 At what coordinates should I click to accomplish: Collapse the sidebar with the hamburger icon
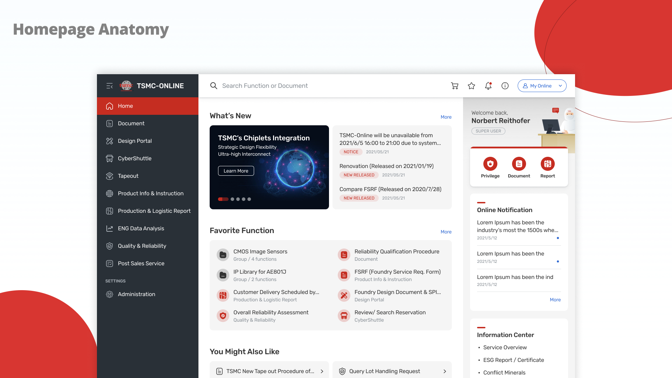pyautogui.click(x=110, y=86)
